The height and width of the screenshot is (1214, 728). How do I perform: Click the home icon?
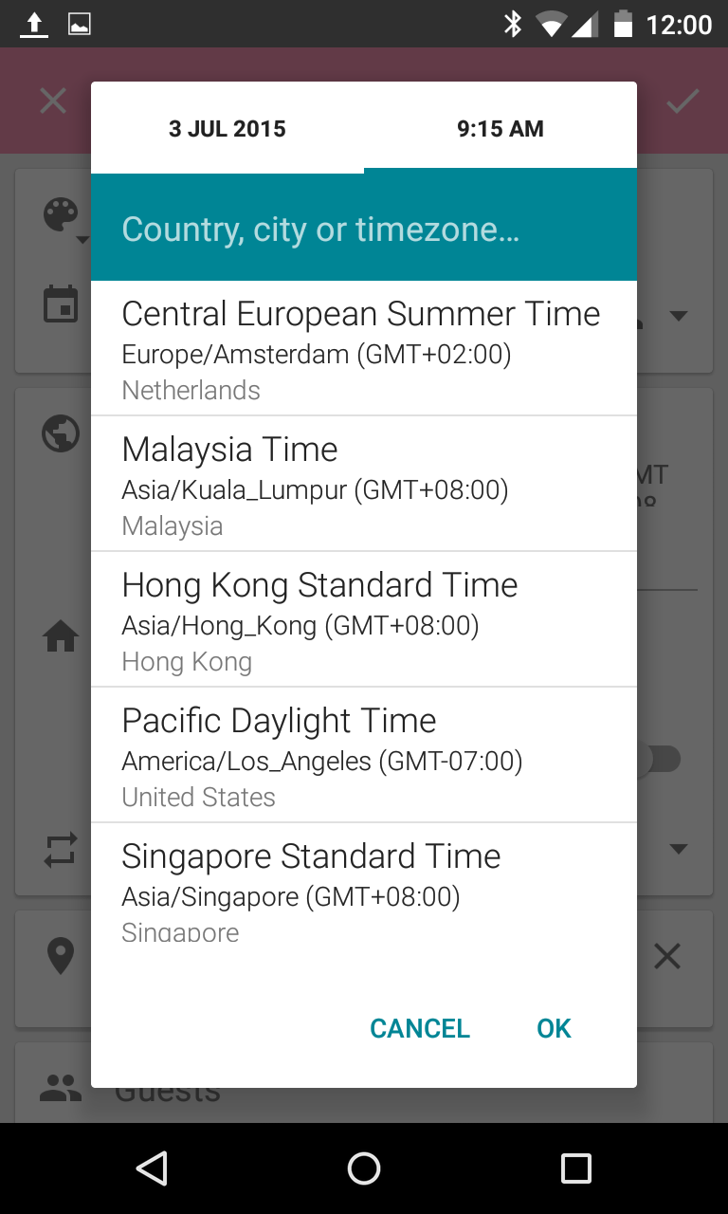61,638
